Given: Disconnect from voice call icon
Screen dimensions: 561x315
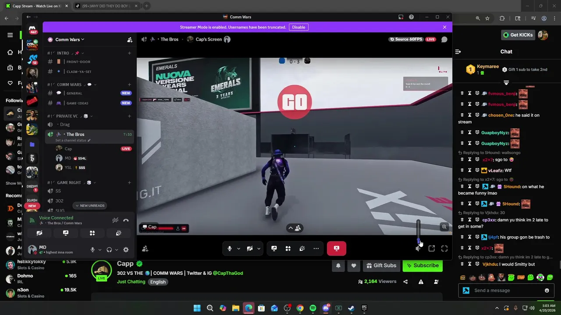Looking at the screenshot, I should click(x=126, y=220).
